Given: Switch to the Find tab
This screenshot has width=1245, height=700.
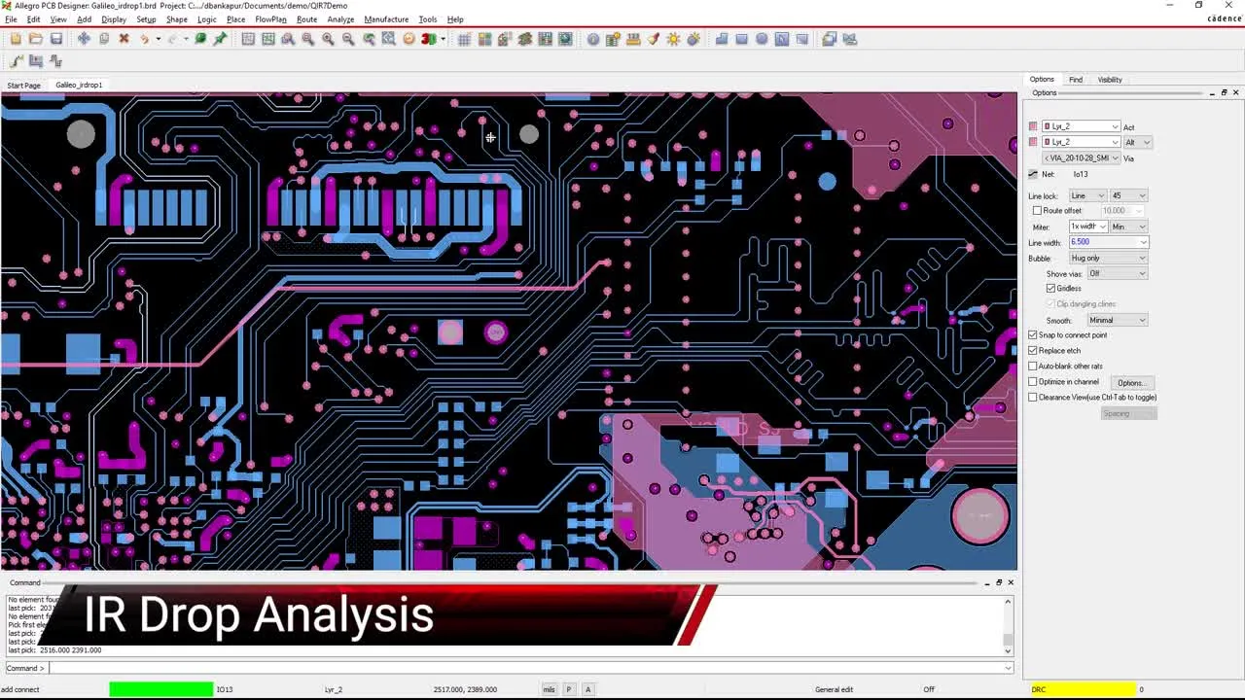Looking at the screenshot, I should click(1076, 80).
